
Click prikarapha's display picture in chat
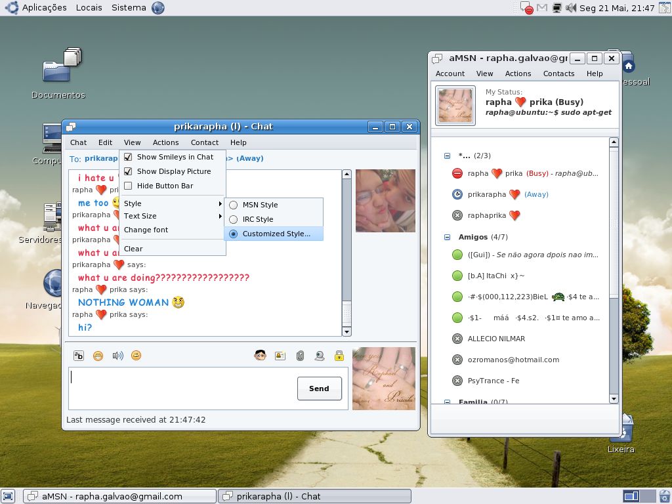click(x=385, y=201)
